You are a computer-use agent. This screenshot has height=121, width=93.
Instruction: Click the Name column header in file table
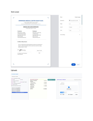coord(63,95)
